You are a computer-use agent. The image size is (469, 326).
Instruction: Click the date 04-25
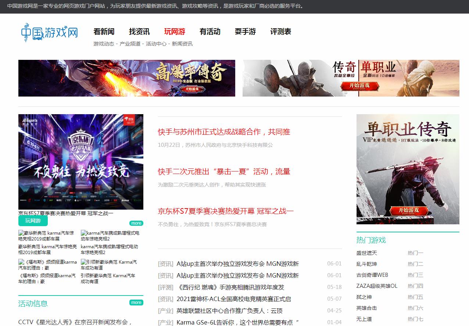[x=334, y=311]
